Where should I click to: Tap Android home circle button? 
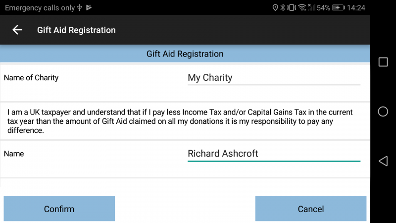[383, 111]
